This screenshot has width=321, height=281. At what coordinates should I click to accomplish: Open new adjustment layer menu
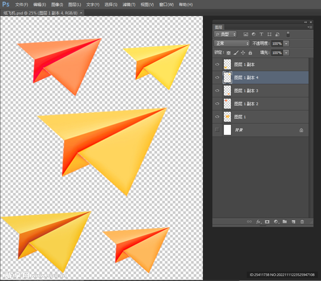pos(276,222)
